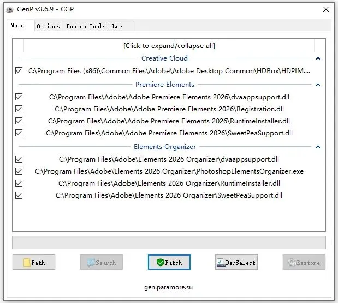Viewport: 338px width, 303px height.
Task: Collapse the Premiere Elements group chevron
Action: [x=318, y=85]
